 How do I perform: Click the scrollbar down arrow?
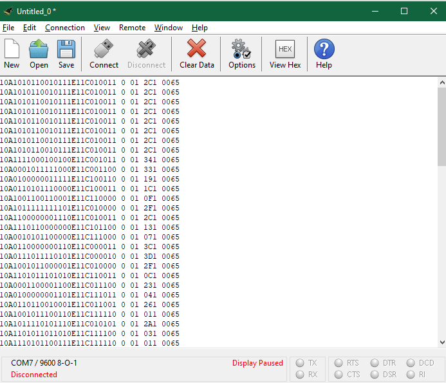pyautogui.click(x=441, y=342)
